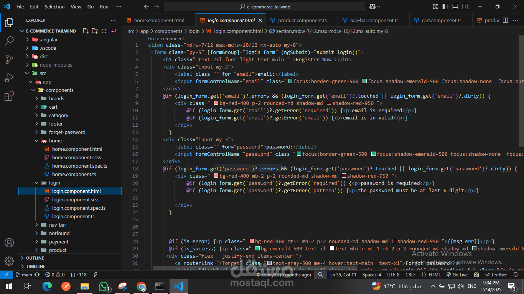The image size is (524, 294).
Task: Click the New File icon in Explorer
Action: [86, 31]
